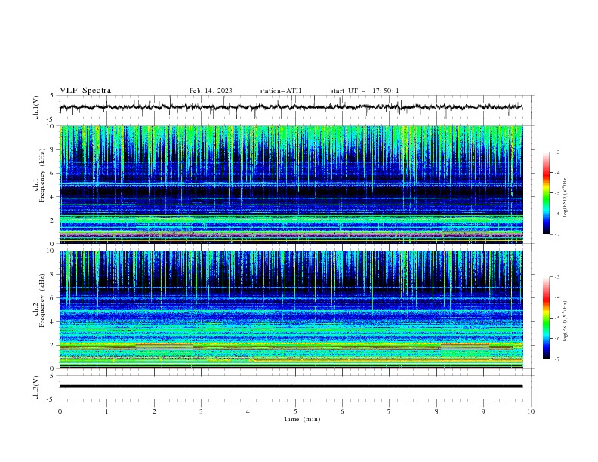Click the ch.2 "Frequency (kHz)" axis label

42,300
